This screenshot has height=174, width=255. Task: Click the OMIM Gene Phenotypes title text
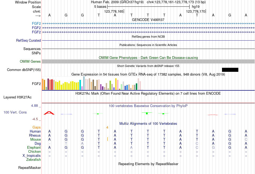tap(148, 58)
